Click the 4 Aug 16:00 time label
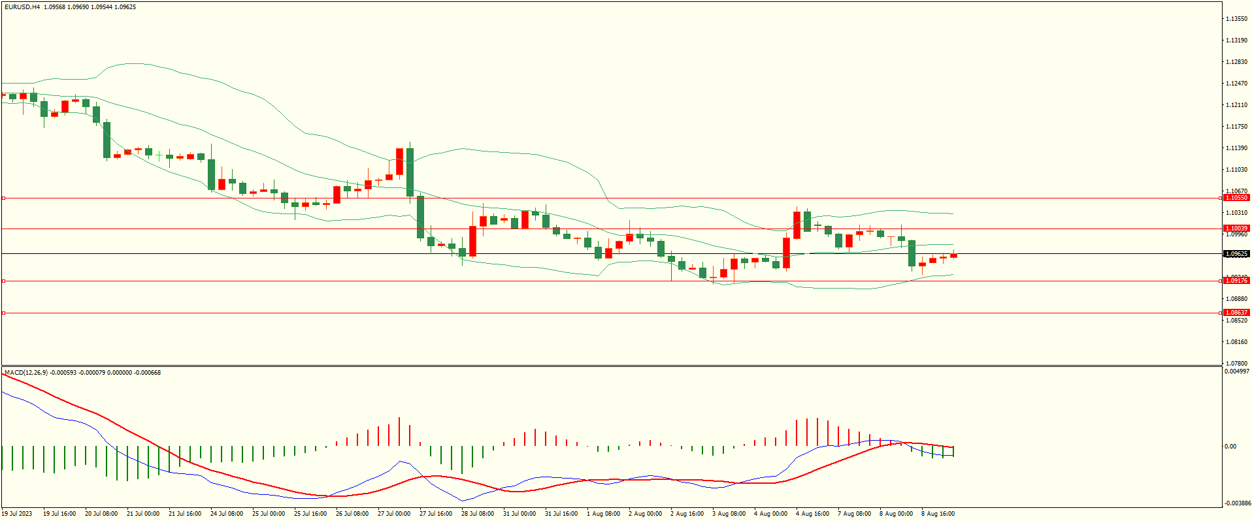 coord(812,514)
